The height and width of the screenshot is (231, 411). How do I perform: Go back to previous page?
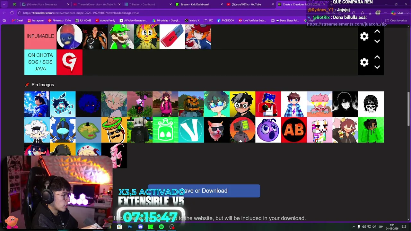point(4,13)
